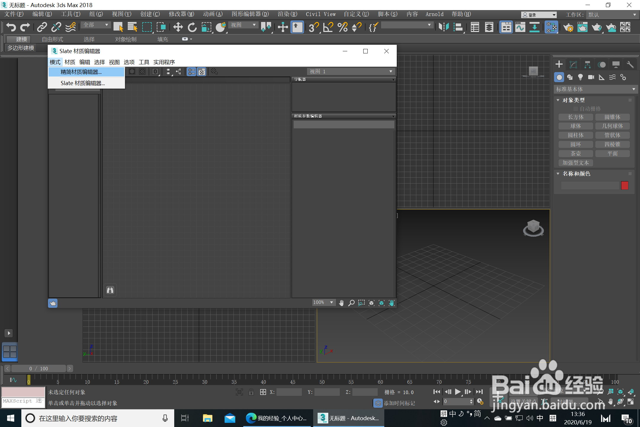640x427 pixels.
Task: Click 茶壶 button
Action: coord(576,154)
